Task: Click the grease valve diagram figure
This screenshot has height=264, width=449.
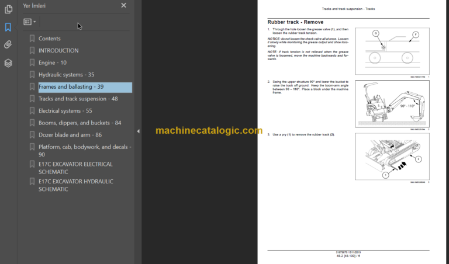Action: pos(392,51)
